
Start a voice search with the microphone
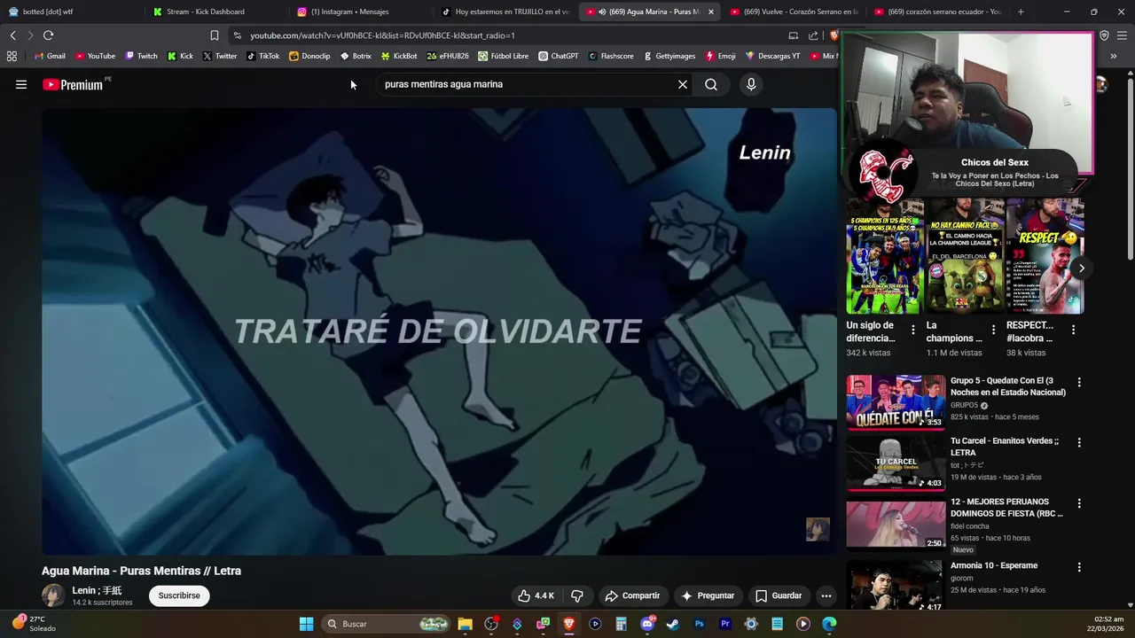(x=751, y=84)
